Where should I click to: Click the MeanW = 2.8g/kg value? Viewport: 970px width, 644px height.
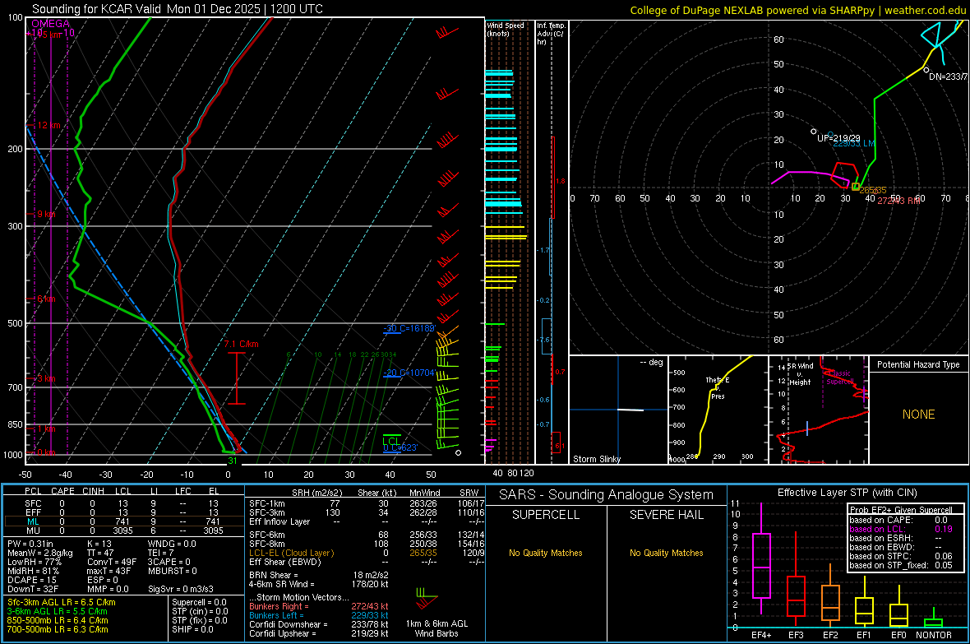click(40, 553)
